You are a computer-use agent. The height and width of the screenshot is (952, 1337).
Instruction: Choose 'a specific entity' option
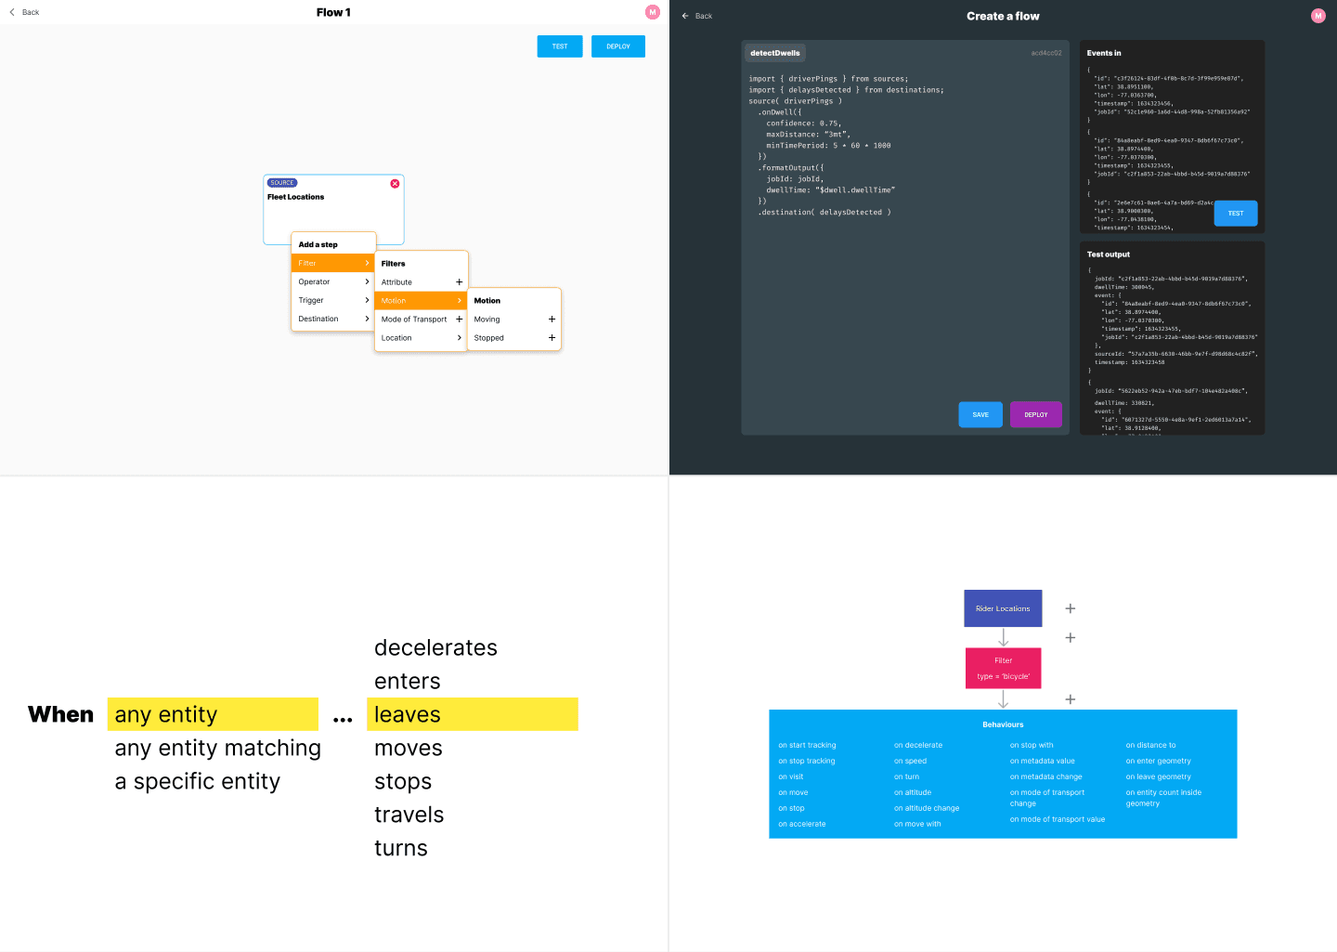(x=197, y=781)
